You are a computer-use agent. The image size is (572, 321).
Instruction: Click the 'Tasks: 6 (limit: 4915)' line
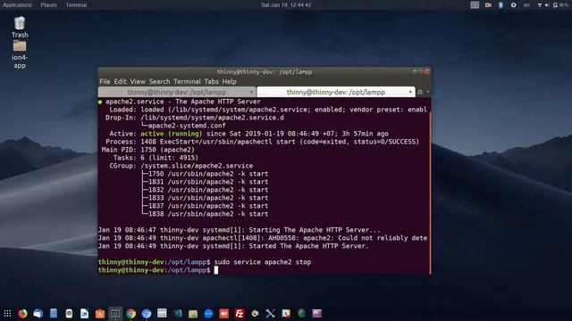pos(156,158)
